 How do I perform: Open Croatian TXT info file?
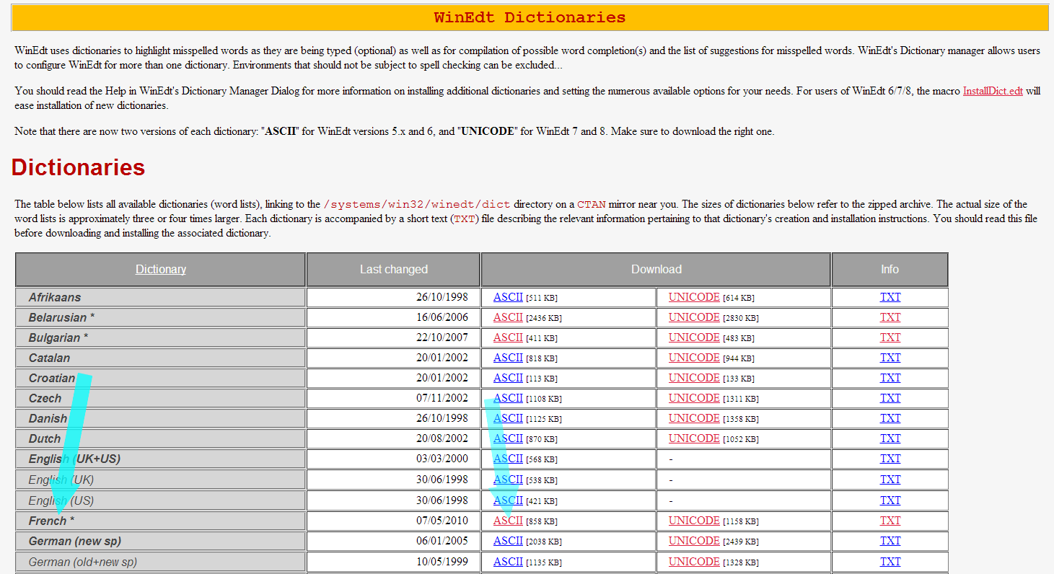[890, 378]
